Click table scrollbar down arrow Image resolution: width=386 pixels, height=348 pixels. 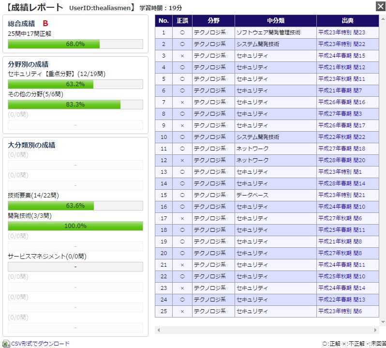click(x=383, y=322)
